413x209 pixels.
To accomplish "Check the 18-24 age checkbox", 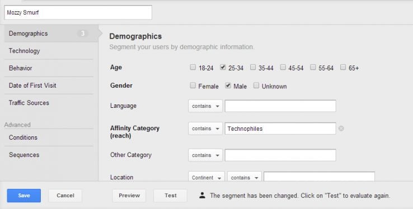I will point(193,67).
